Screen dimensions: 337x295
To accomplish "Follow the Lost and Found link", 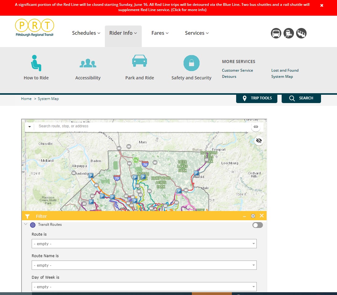I will [285, 70].
